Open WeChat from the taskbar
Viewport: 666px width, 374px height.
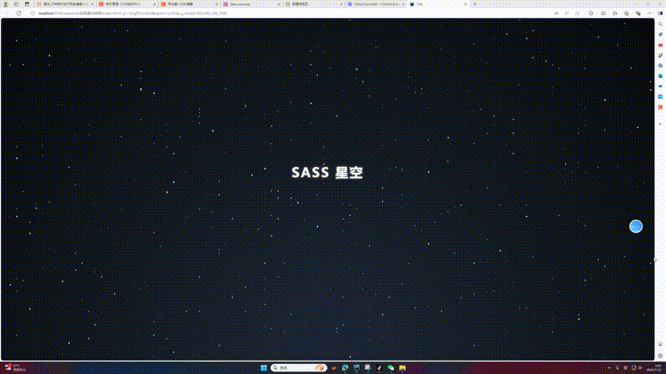click(390, 367)
